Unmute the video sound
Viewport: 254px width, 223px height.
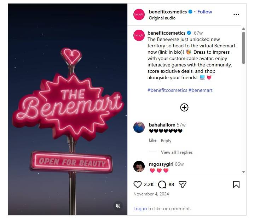pos(118,206)
